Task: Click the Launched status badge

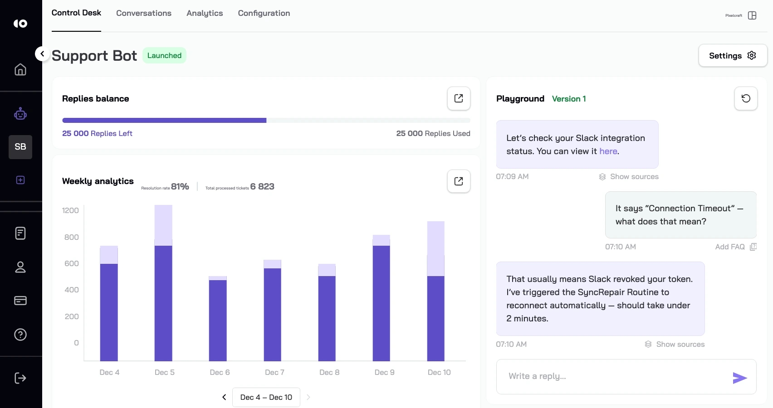Action: [x=164, y=55]
